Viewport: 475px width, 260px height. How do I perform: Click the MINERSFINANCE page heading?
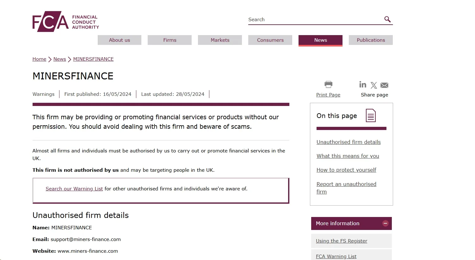pos(73,76)
